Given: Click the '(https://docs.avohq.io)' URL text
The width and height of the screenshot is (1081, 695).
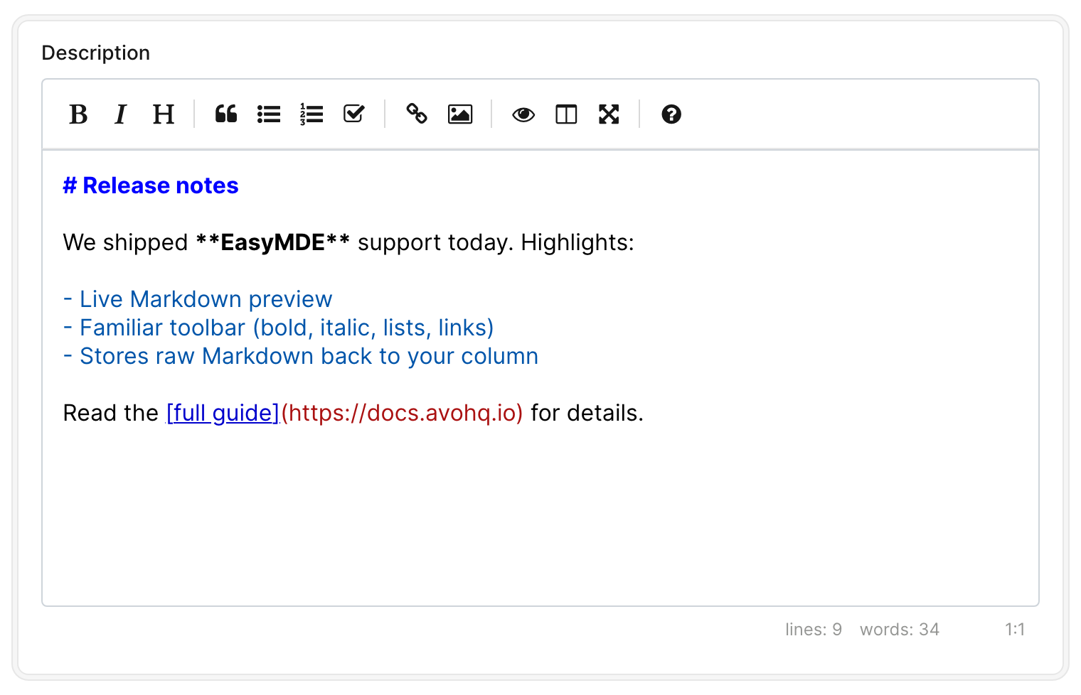Looking at the screenshot, I should [x=402, y=413].
